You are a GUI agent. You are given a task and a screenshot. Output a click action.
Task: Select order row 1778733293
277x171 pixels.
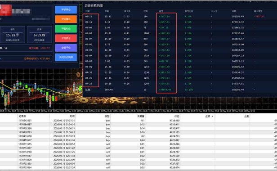pyautogui.click(x=138, y=163)
